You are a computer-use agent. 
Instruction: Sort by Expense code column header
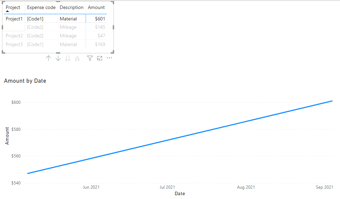[41, 7]
